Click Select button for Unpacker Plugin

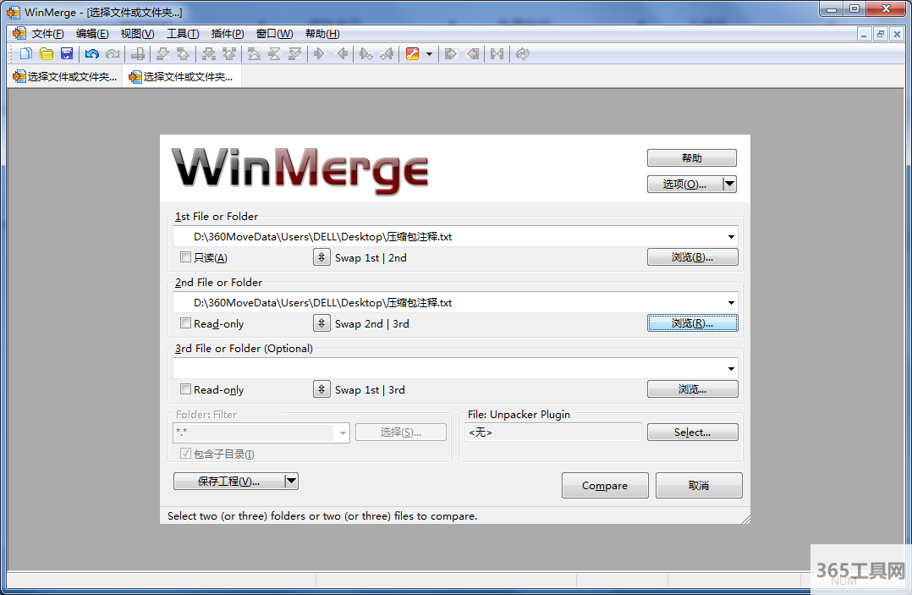pos(692,432)
